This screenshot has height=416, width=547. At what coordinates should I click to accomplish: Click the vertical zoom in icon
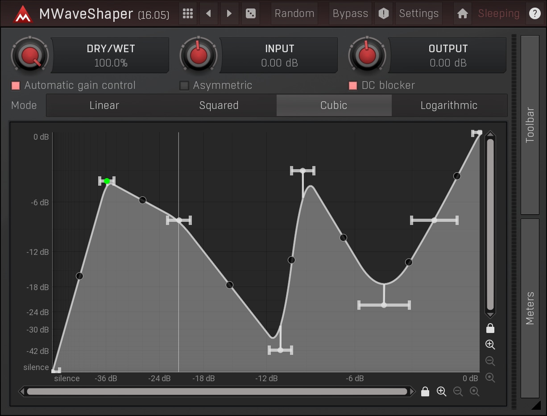pos(490,345)
